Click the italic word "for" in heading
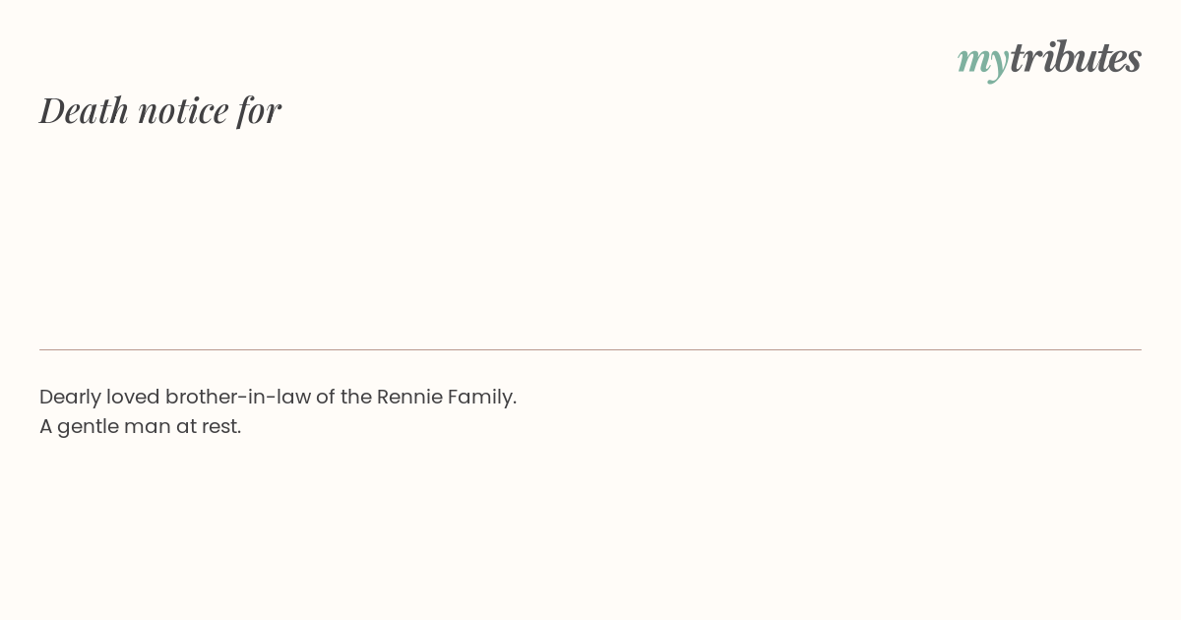The width and height of the screenshot is (1181, 620). pyautogui.click(x=259, y=111)
